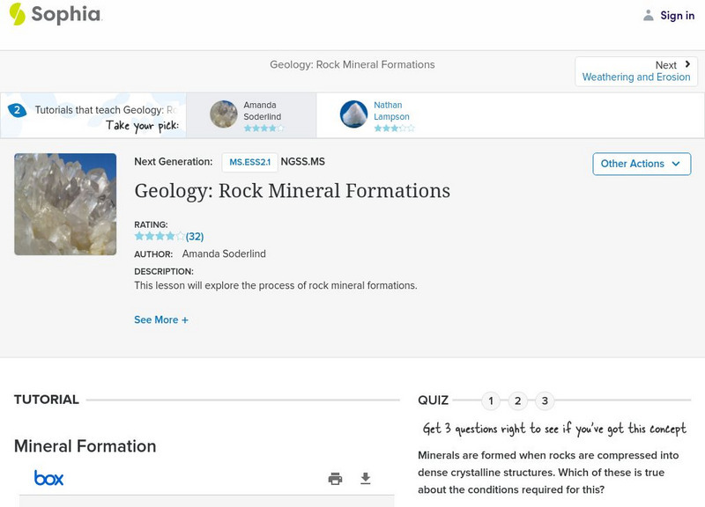Download the Mineral Formation document
Screen dimensions: 705x507
pos(366,479)
